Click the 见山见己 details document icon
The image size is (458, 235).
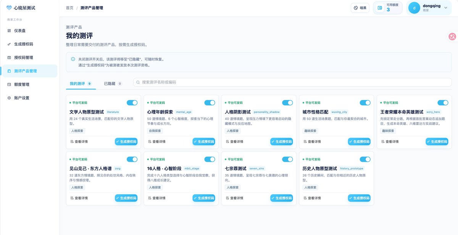click(x=72, y=198)
